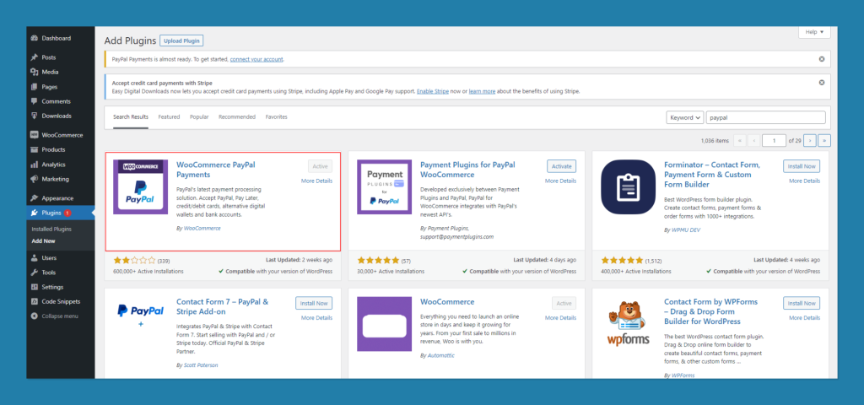The image size is (864, 405).
Task: Open WooCommerce sidebar icon
Action: (34, 135)
